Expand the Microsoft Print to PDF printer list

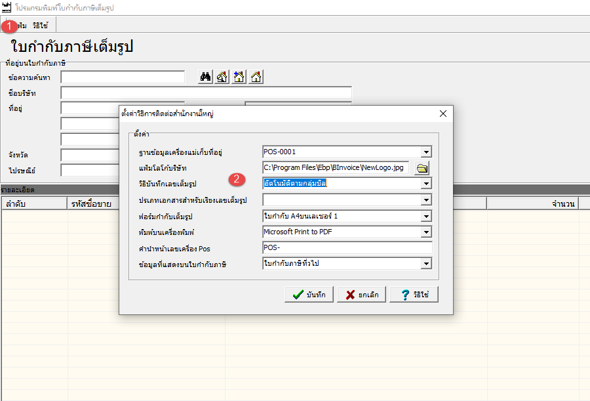[x=426, y=232]
